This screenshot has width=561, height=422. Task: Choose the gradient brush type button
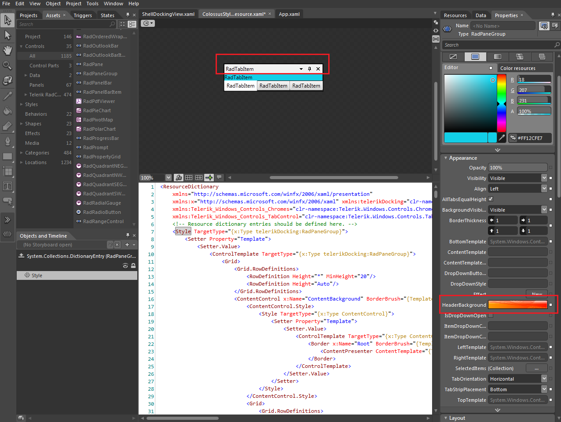(497, 57)
